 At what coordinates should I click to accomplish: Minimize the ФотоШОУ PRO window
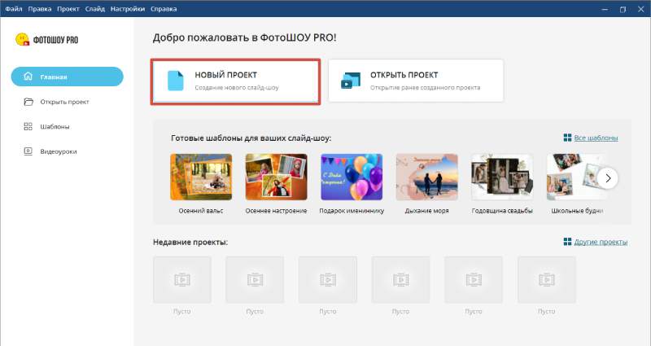click(x=605, y=9)
